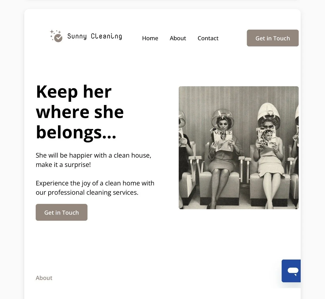Click the Sunny Cleaning brand name text

[x=95, y=36]
